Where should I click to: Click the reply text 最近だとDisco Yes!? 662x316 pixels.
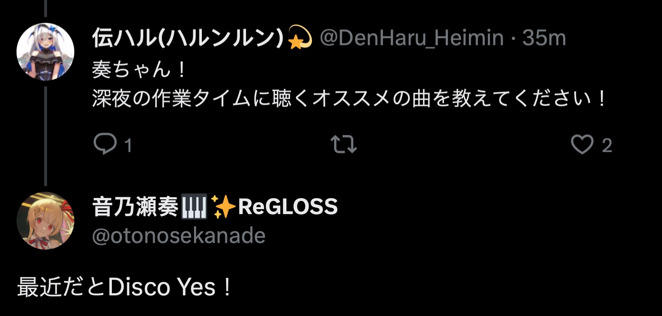tap(124, 287)
